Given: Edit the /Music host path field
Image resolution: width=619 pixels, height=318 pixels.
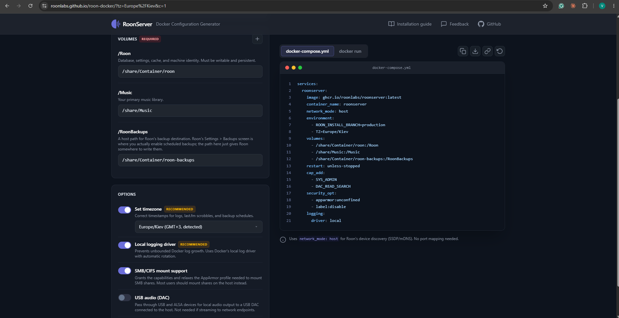Looking at the screenshot, I should click(x=190, y=110).
